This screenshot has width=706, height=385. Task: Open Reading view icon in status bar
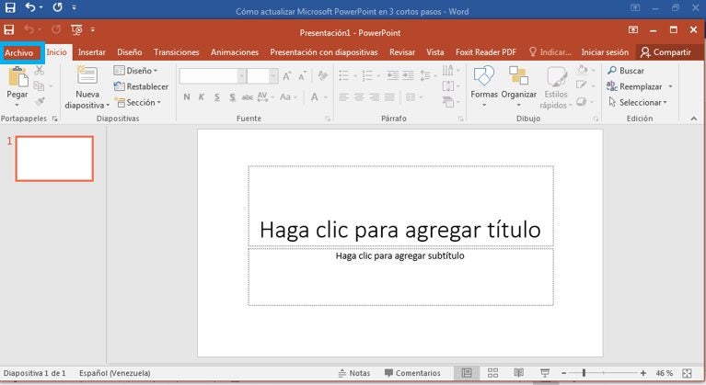519,373
